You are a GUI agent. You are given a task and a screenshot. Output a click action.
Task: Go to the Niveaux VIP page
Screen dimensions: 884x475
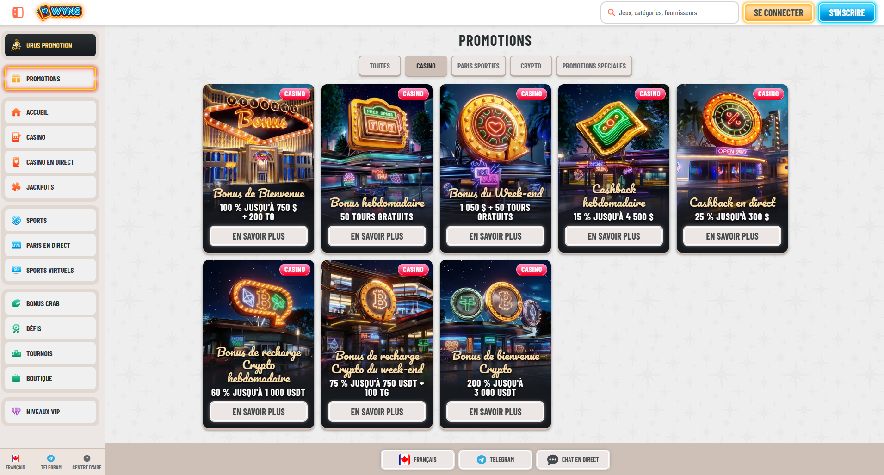(50, 412)
